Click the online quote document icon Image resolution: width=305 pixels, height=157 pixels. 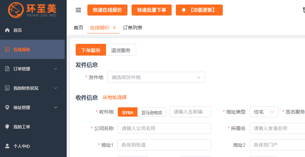coord(7,49)
